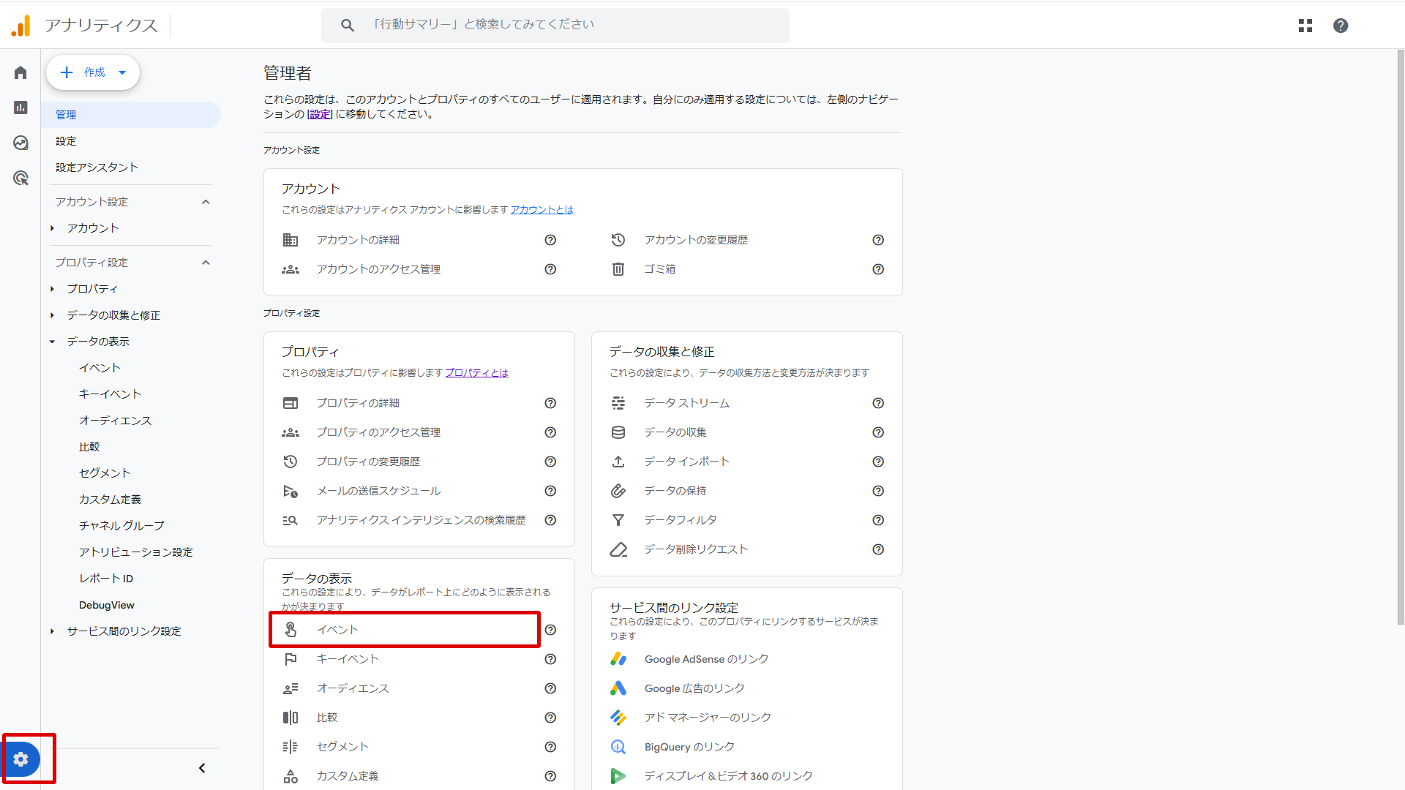Click the help icon next to ゴミ箱
The height and width of the screenshot is (790, 1405).
click(x=878, y=269)
